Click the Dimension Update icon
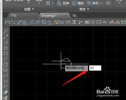 (x=123, y=22)
